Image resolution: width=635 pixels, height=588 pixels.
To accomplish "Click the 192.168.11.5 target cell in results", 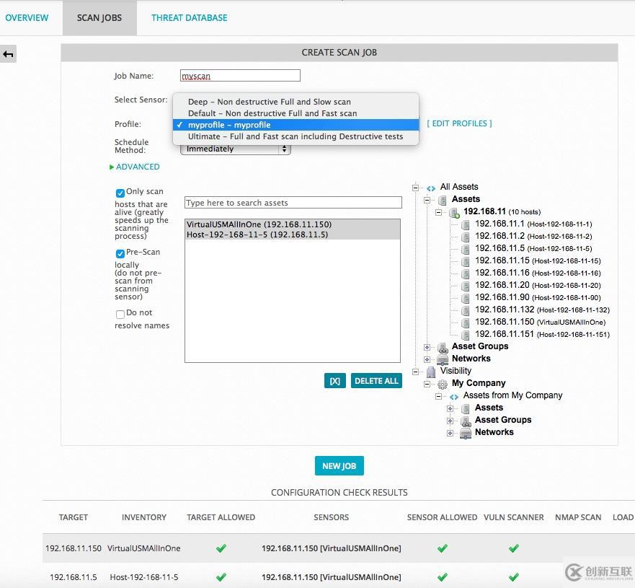I will coord(74,577).
